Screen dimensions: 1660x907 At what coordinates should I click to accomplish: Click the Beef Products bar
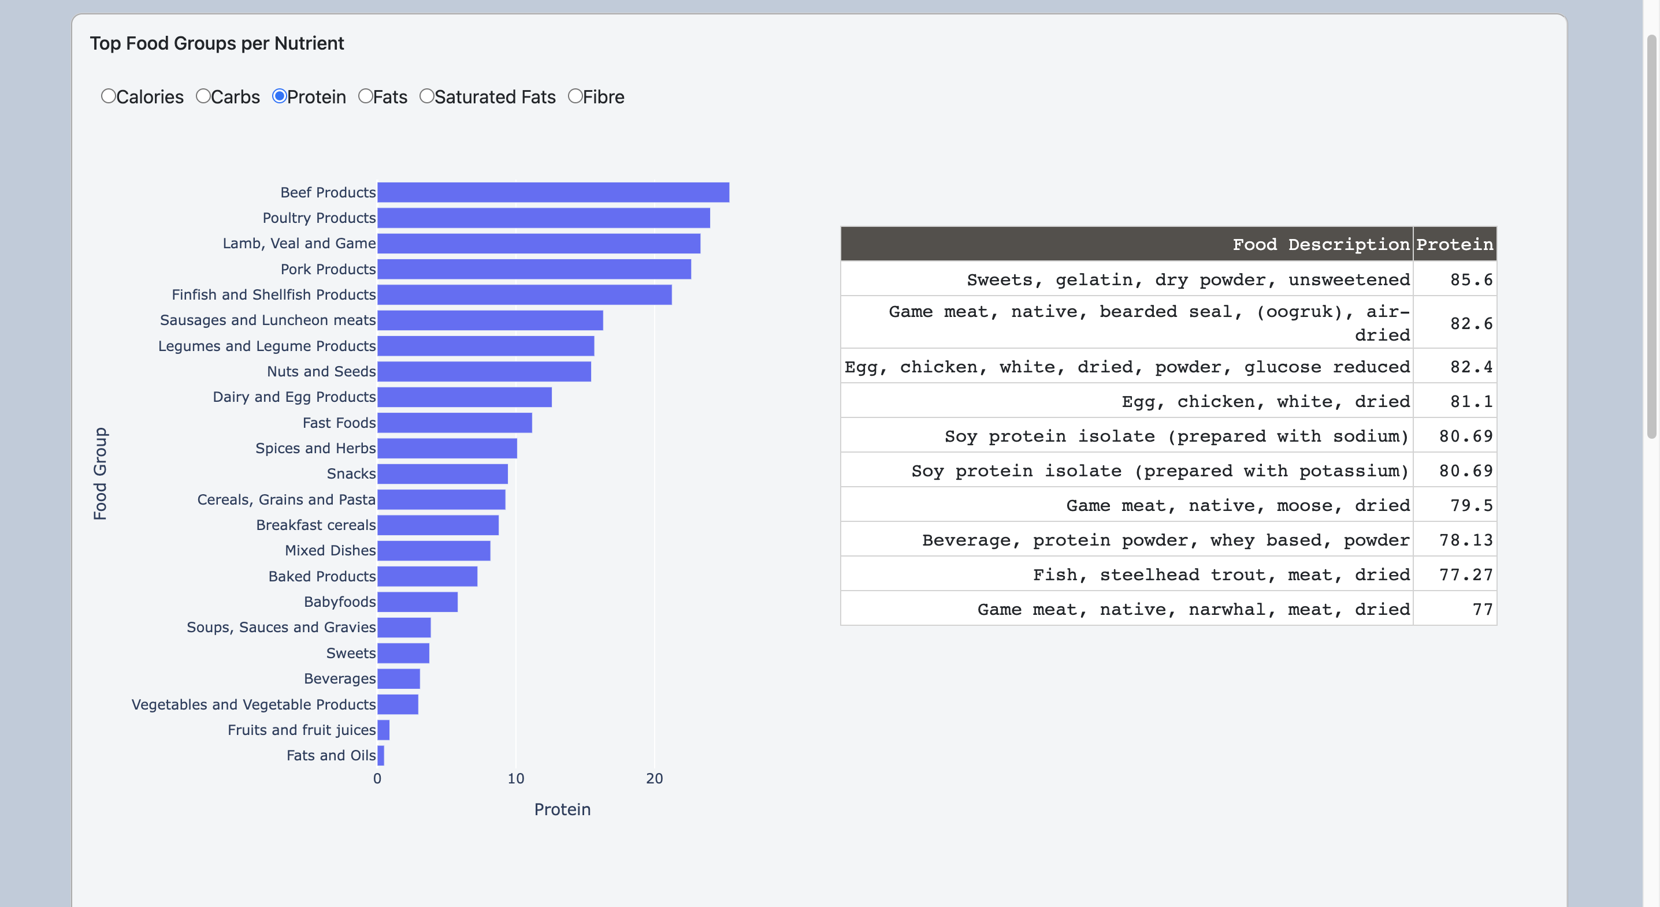coord(553,192)
